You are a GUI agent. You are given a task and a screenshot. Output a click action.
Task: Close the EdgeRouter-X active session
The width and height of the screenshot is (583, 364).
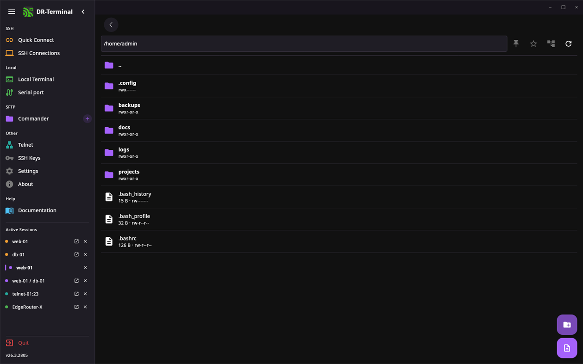tap(85, 307)
